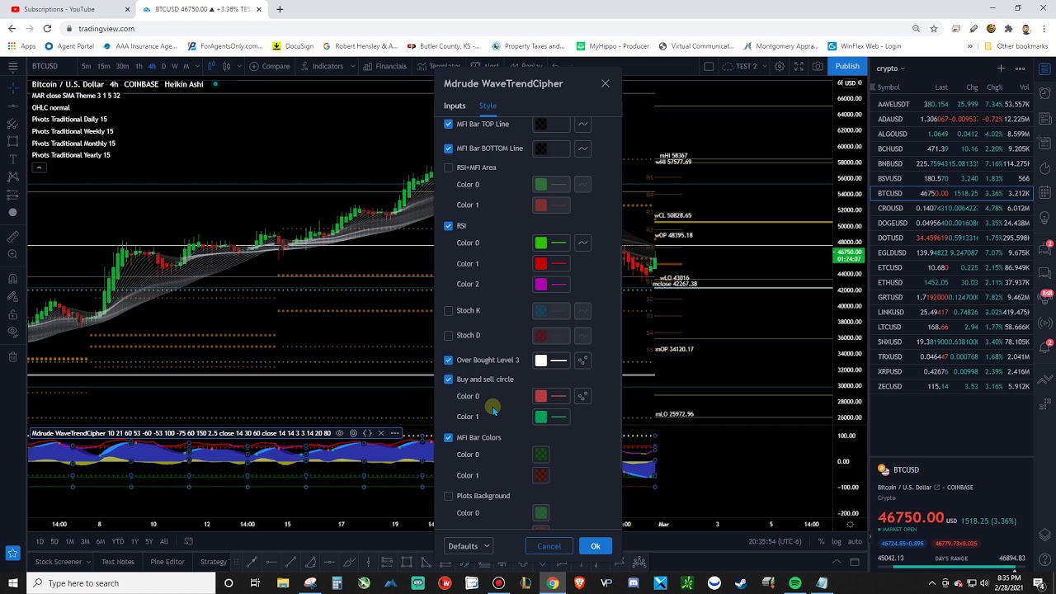The image size is (1056, 594).
Task: Uncheck Buy and sell circle checkbox
Action: [x=448, y=379]
